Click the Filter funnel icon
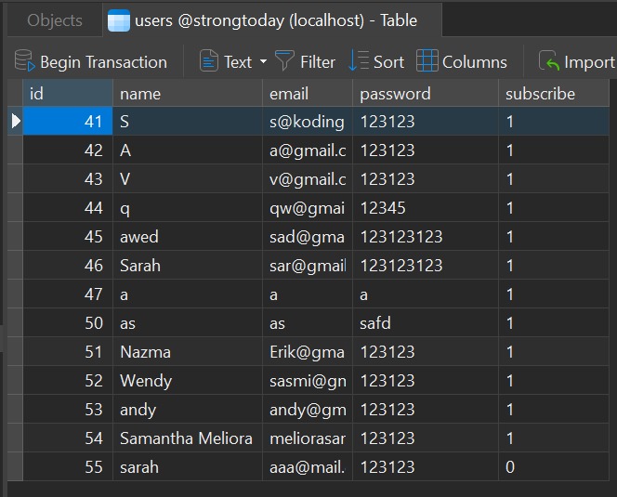Screen dimensions: 617x497 [284, 60]
